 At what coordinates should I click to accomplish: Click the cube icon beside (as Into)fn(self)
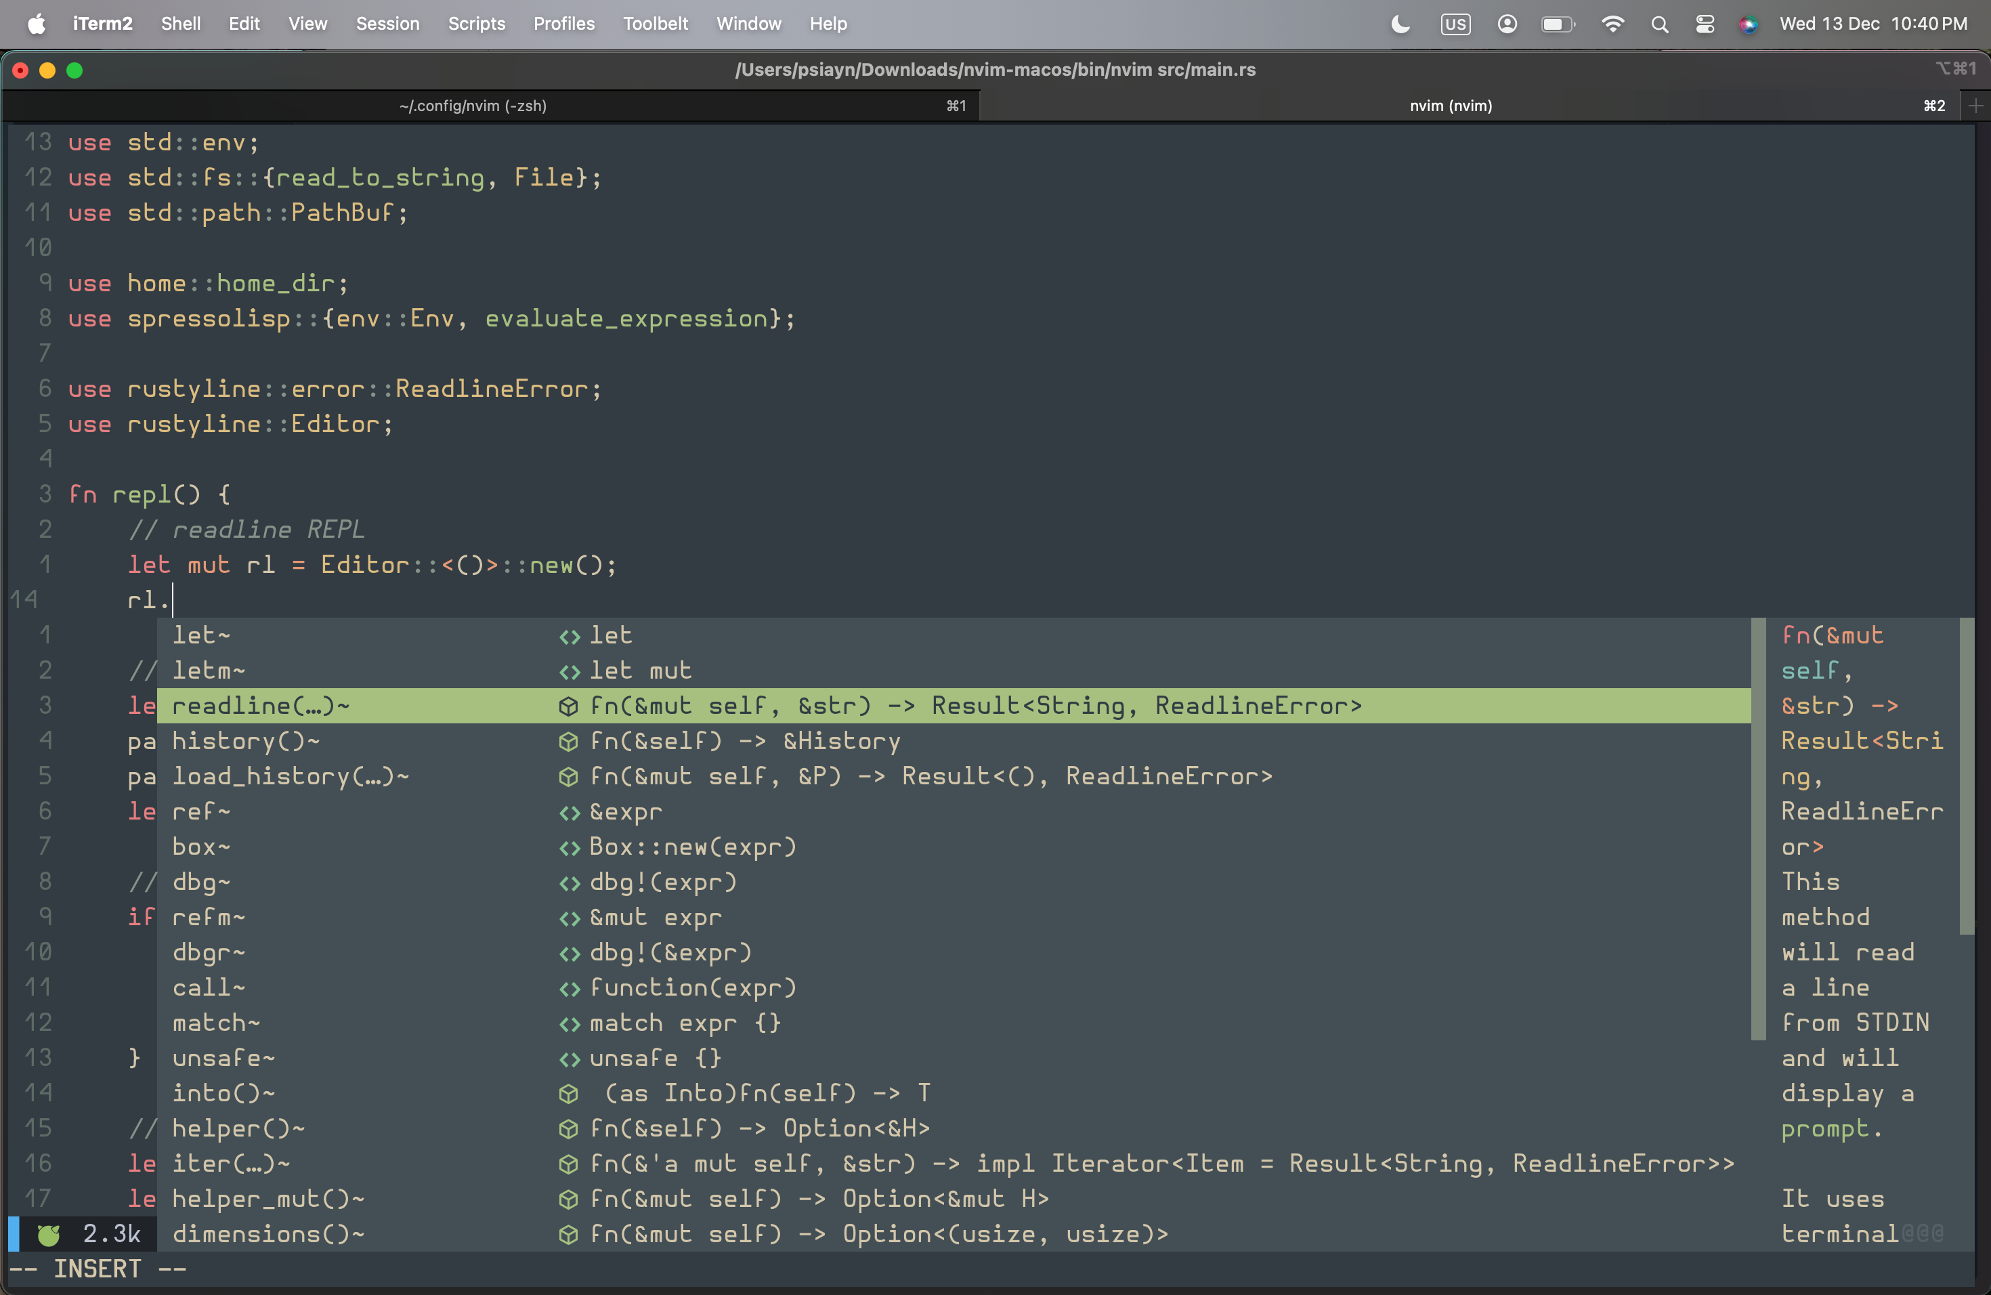click(x=569, y=1095)
